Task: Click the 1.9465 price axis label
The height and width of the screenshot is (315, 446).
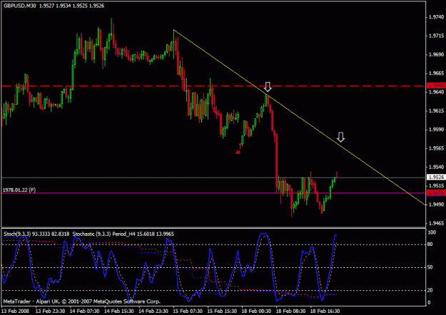Action: point(436,223)
